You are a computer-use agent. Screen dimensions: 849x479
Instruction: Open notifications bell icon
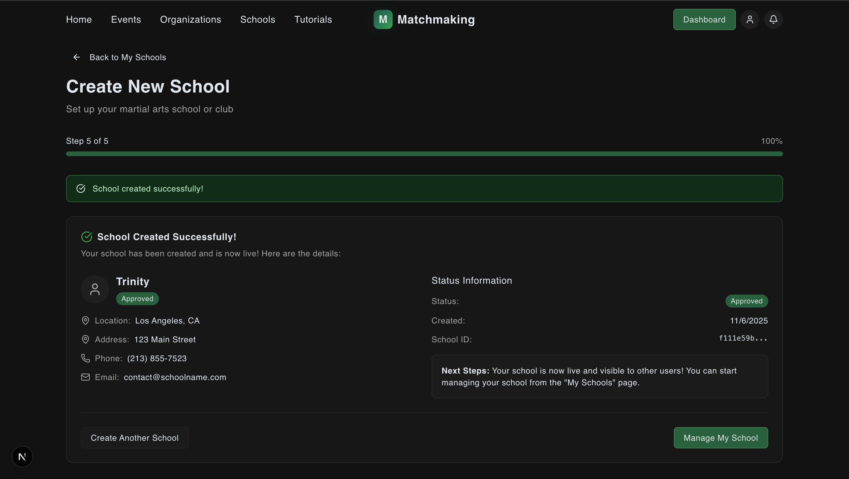[774, 19]
